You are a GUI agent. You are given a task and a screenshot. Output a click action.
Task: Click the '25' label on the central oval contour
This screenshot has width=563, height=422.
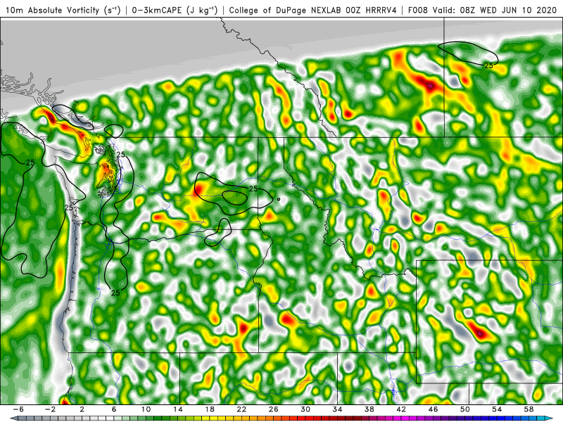[253, 188]
